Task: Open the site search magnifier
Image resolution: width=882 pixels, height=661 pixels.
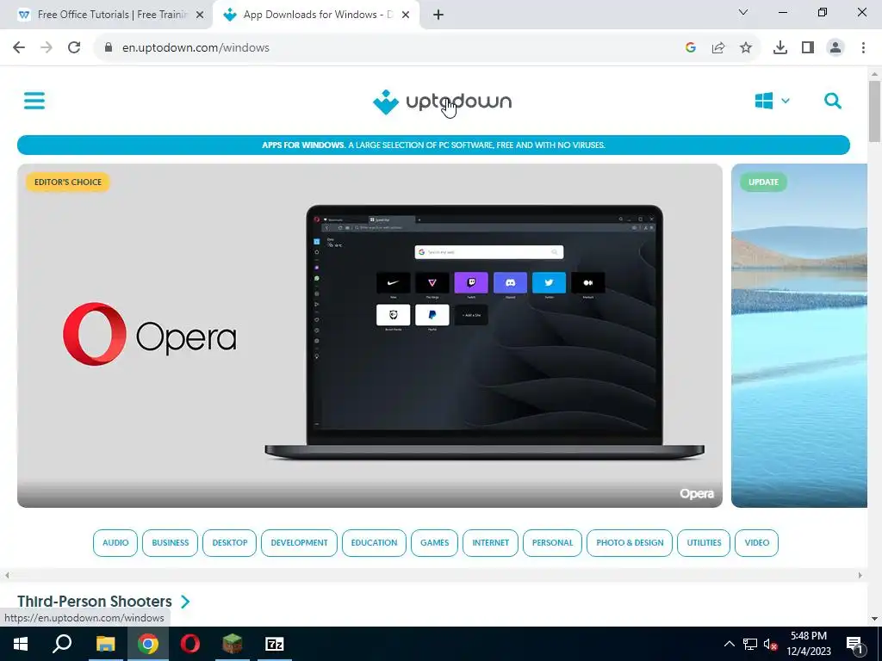Action: (833, 102)
